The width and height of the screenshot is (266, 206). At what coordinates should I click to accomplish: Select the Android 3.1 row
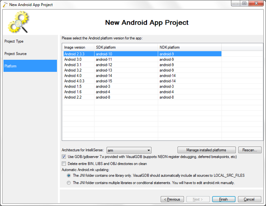coord(142,65)
